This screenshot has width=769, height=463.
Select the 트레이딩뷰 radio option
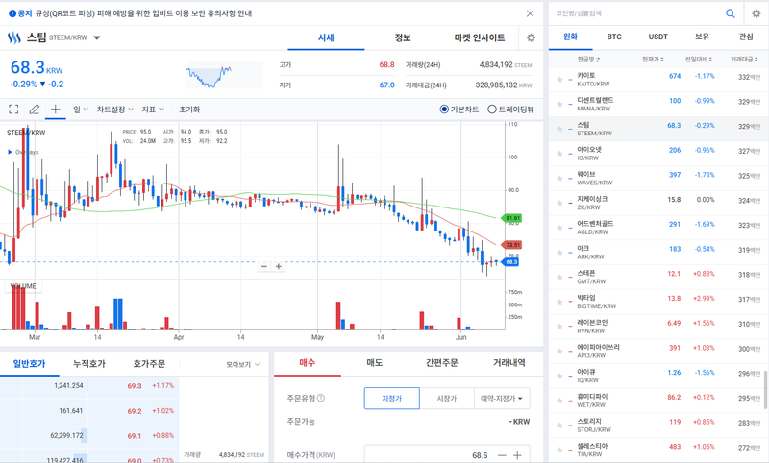(492, 110)
